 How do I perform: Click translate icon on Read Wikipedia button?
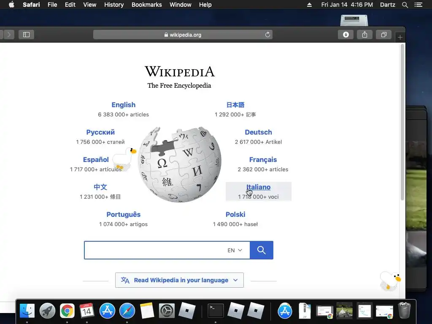[x=125, y=280]
